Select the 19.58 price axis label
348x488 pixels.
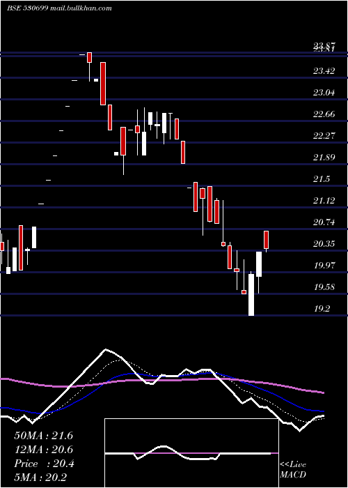(x=324, y=287)
